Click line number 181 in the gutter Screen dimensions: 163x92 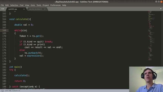(x=4, y=67)
